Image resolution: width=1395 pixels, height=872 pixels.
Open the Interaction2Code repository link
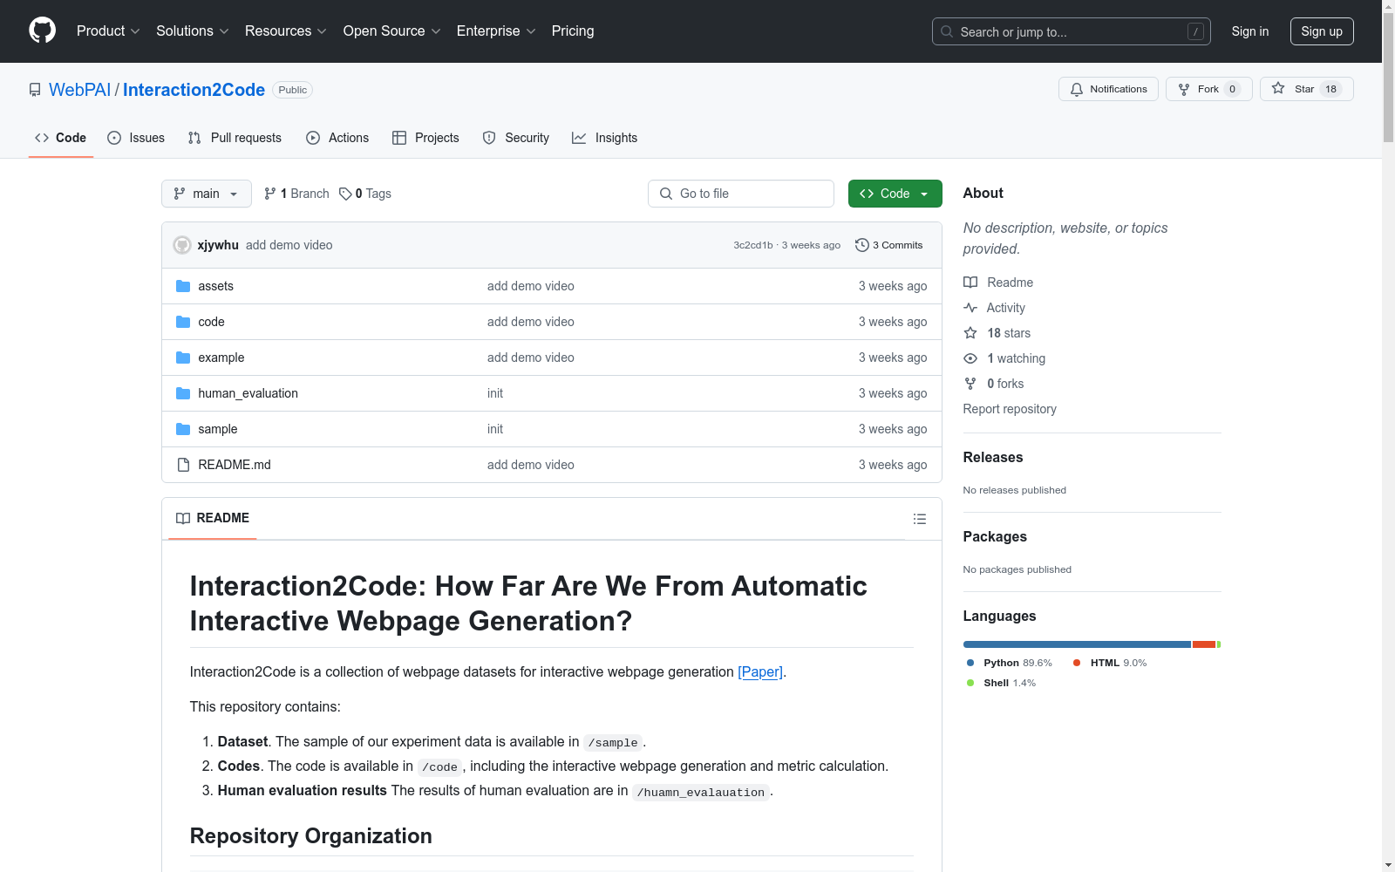pyautogui.click(x=194, y=90)
